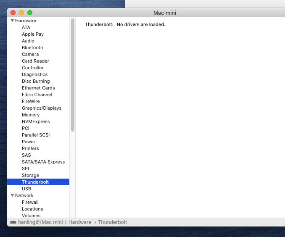The height and width of the screenshot is (237, 285).
Task: Select Fibre Channel in the list
Action: (37, 95)
